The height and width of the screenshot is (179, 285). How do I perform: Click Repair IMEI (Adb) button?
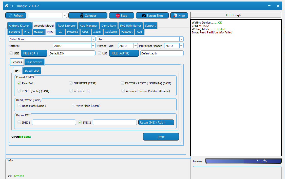coord(156,122)
